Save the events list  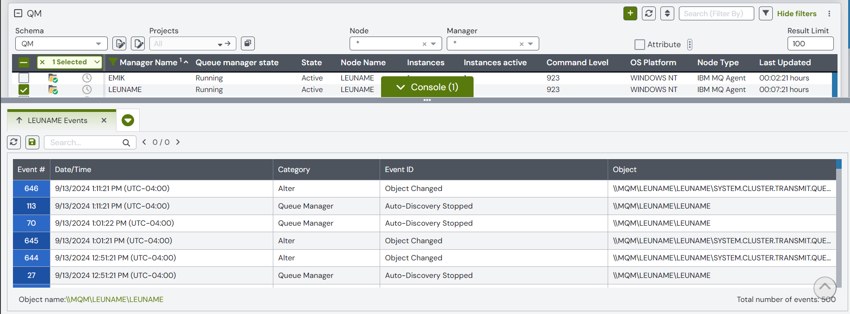pos(32,142)
